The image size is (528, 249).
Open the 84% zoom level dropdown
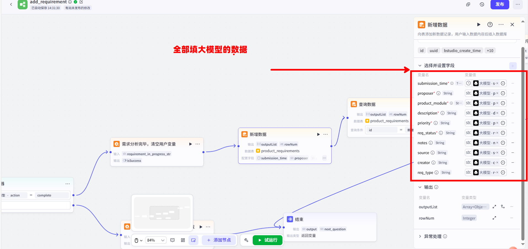(x=156, y=240)
